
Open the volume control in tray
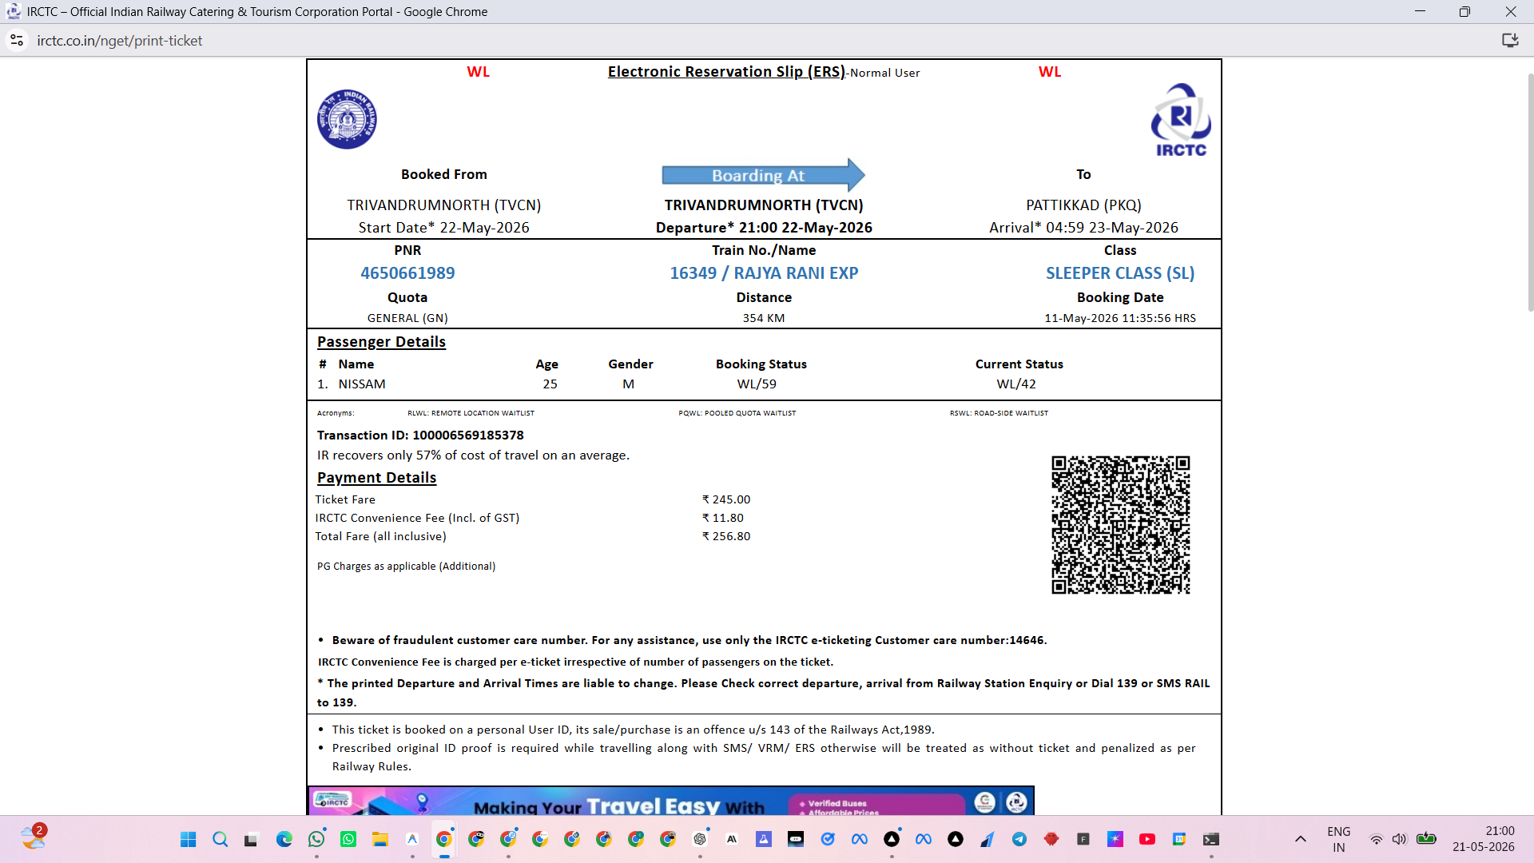click(1399, 839)
